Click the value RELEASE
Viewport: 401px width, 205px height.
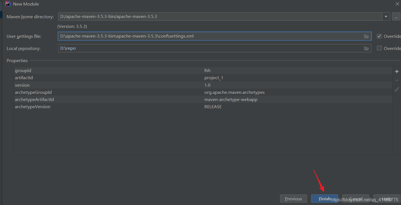click(x=213, y=107)
